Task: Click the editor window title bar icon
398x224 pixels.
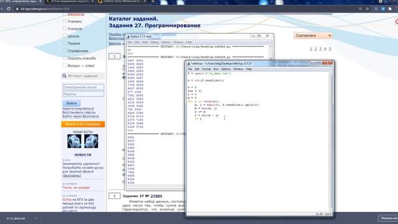Action: coord(188,63)
